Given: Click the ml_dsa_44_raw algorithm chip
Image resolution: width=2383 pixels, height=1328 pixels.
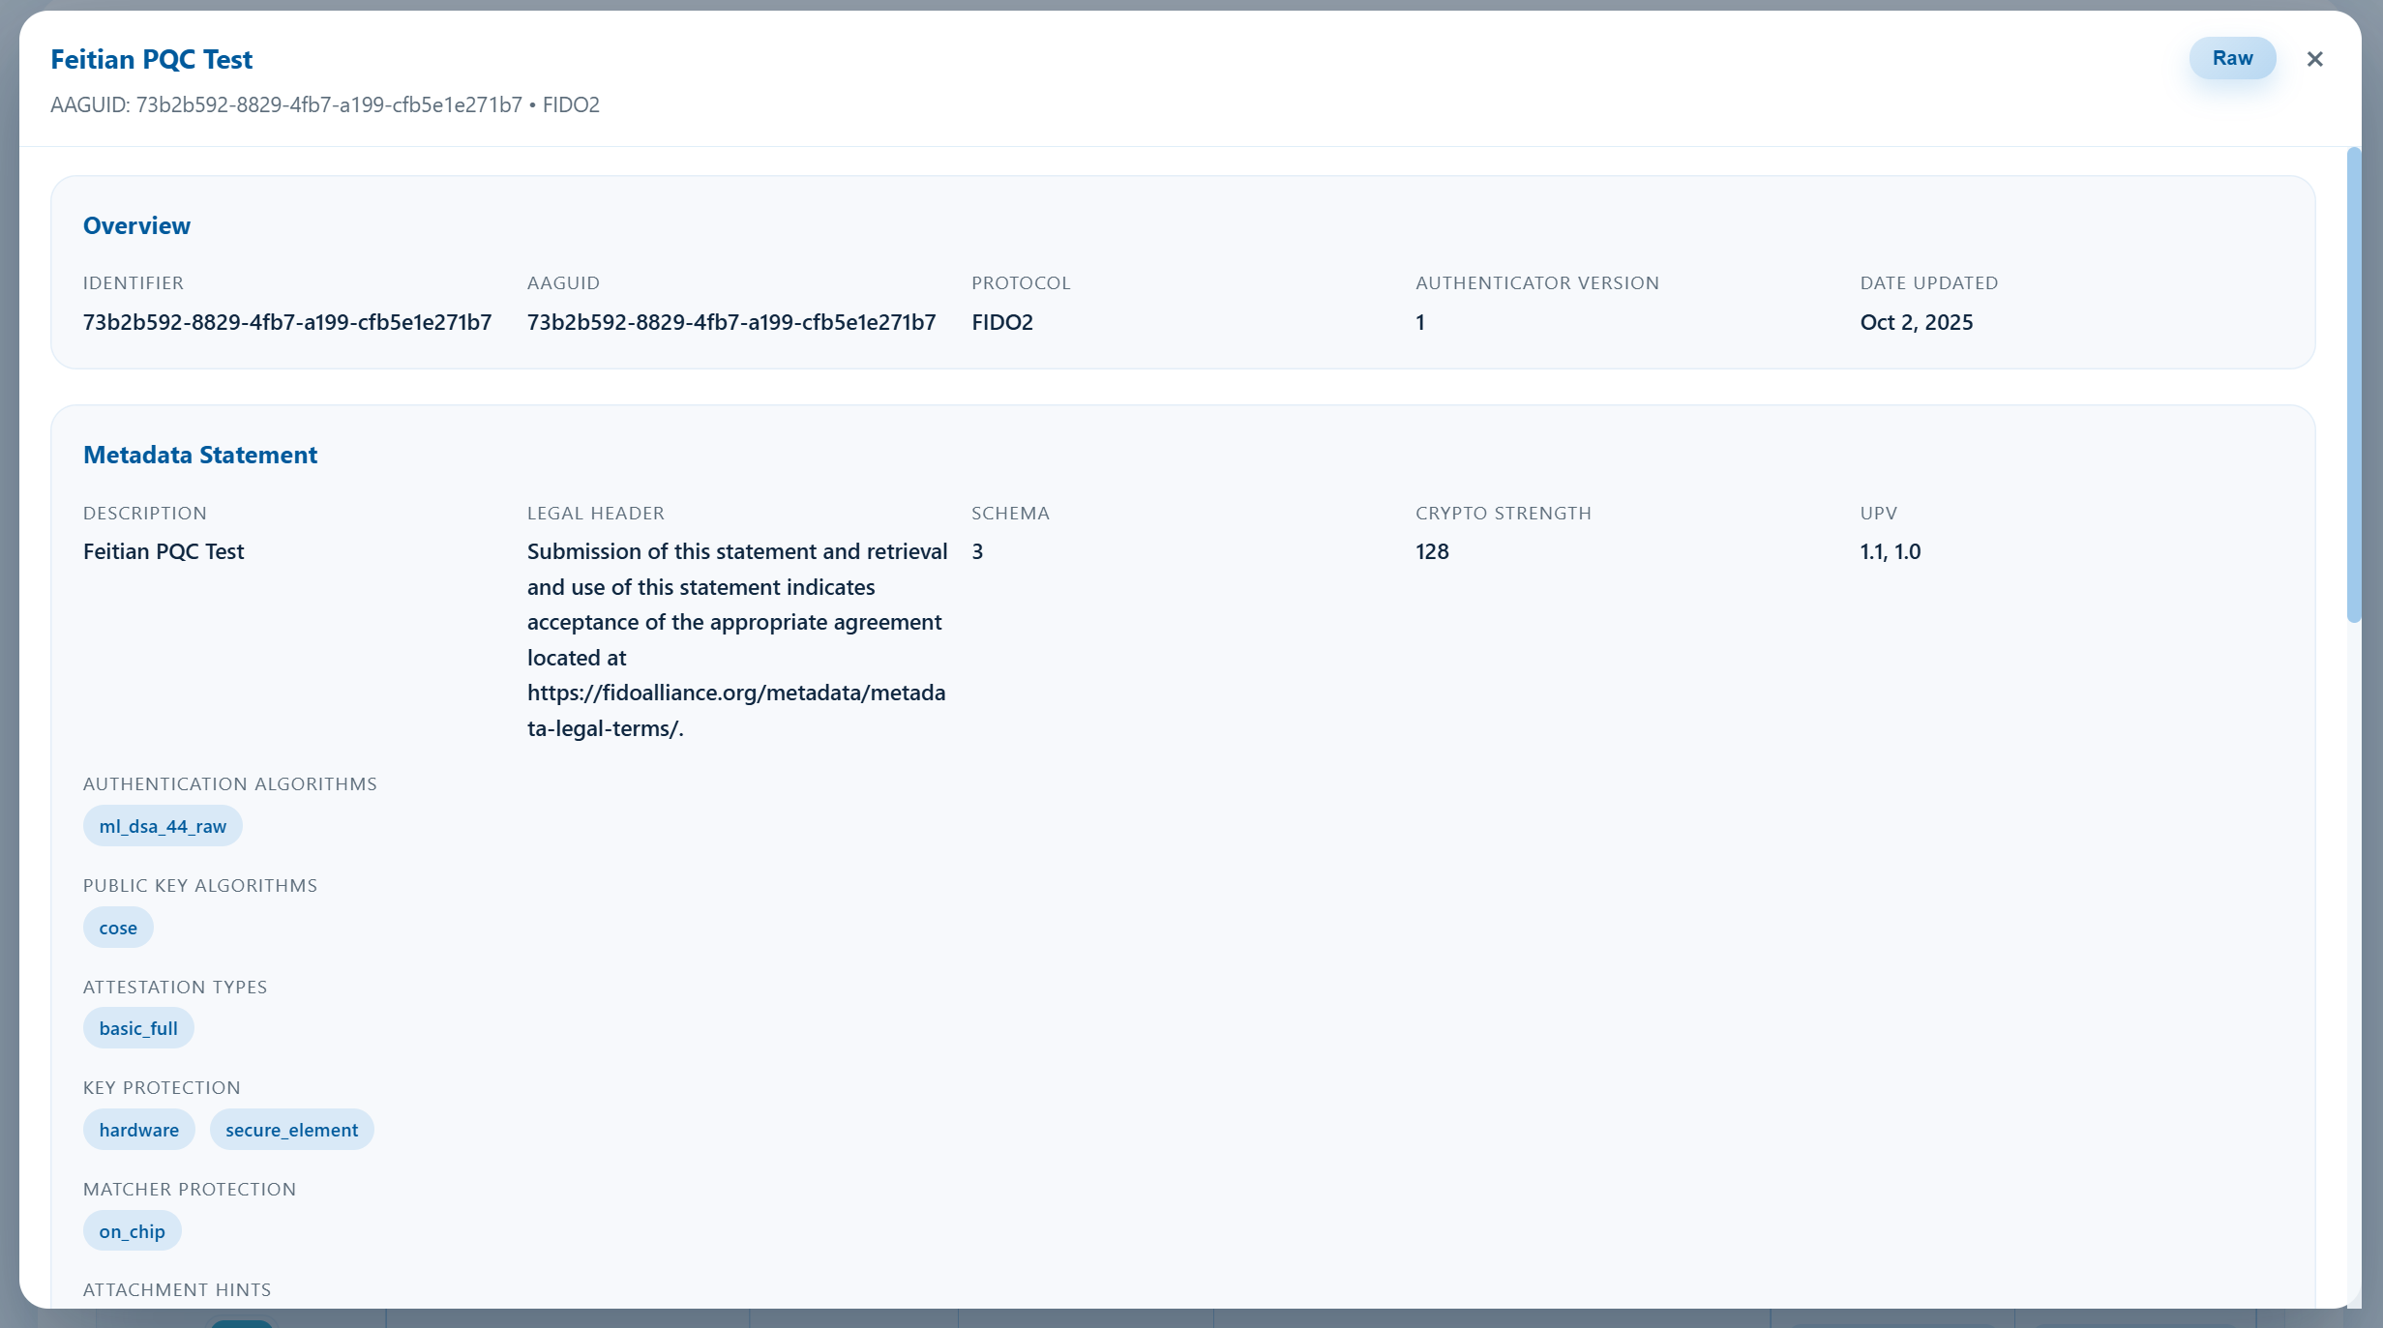Looking at the screenshot, I should click(163, 826).
